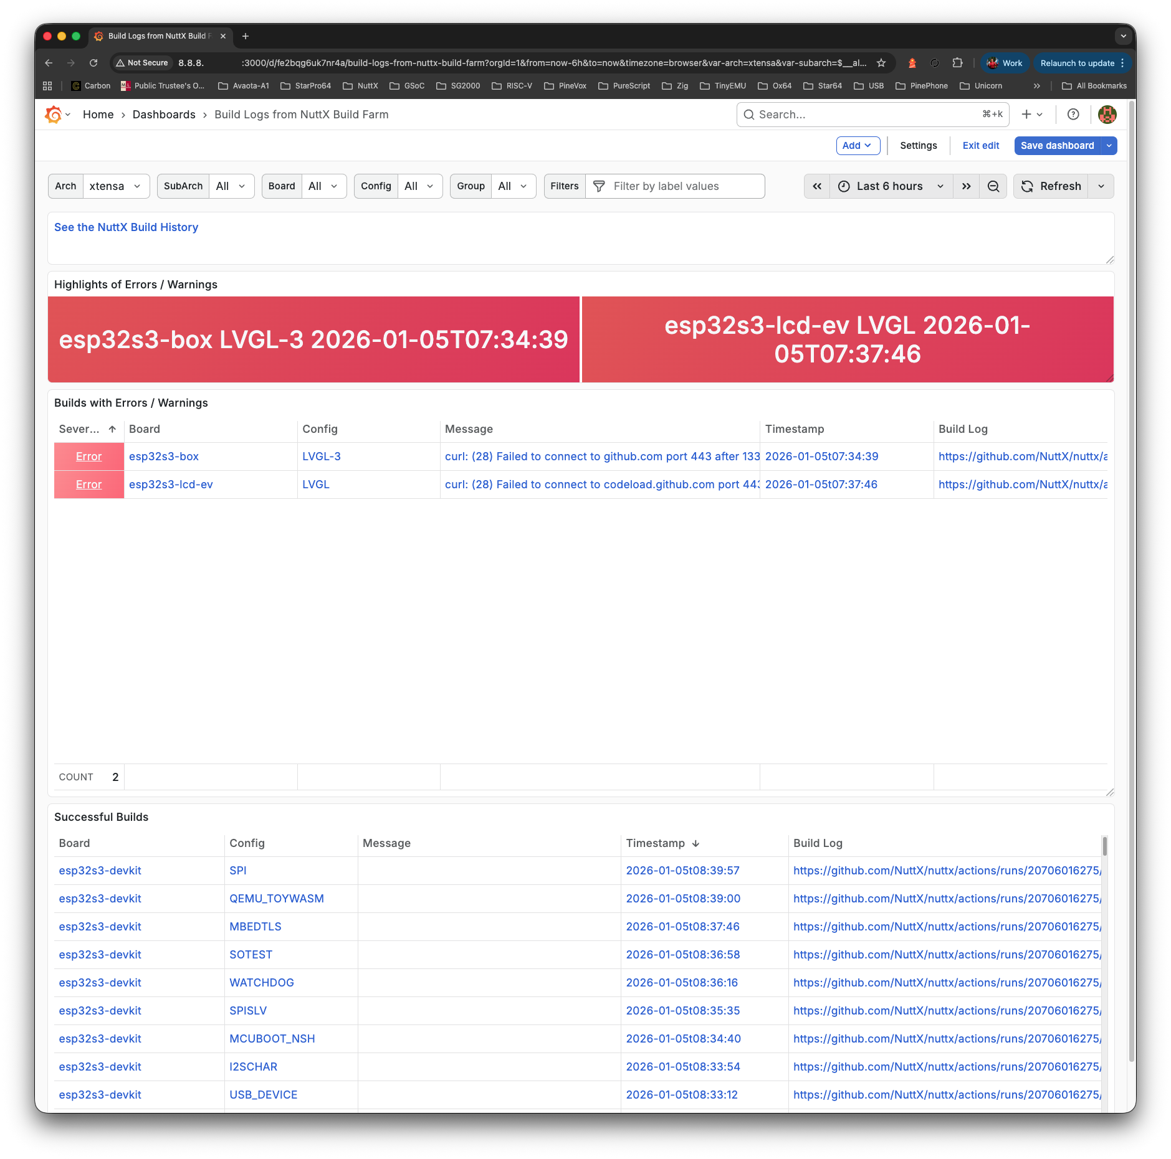Open the user profile avatar

1107,115
